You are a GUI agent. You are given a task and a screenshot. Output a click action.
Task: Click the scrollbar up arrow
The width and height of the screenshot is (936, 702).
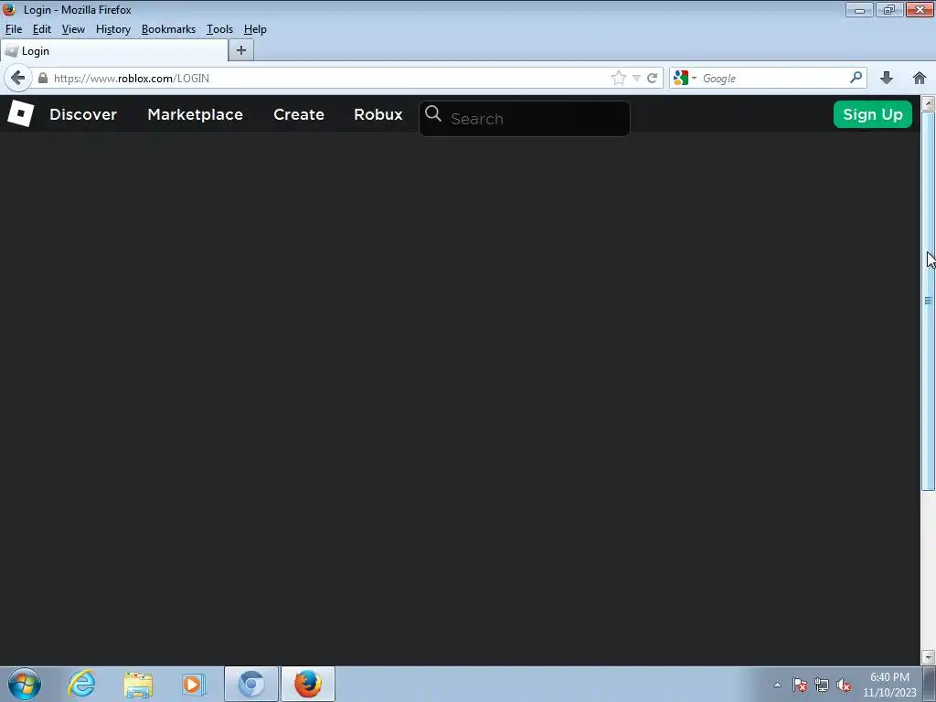(929, 102)
